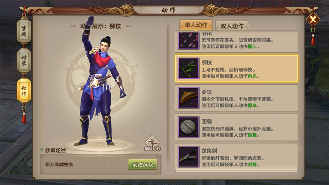Click the green 撑伞 action link
The height and width of the screenshot is (185, 329).
[252, 106]
